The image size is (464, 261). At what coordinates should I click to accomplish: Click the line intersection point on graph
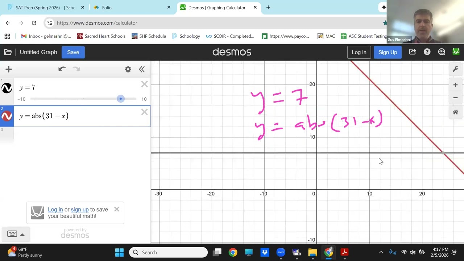click(443, 153)
